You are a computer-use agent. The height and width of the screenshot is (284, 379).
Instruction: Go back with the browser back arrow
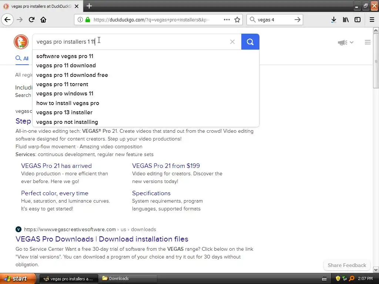point(7,20)
